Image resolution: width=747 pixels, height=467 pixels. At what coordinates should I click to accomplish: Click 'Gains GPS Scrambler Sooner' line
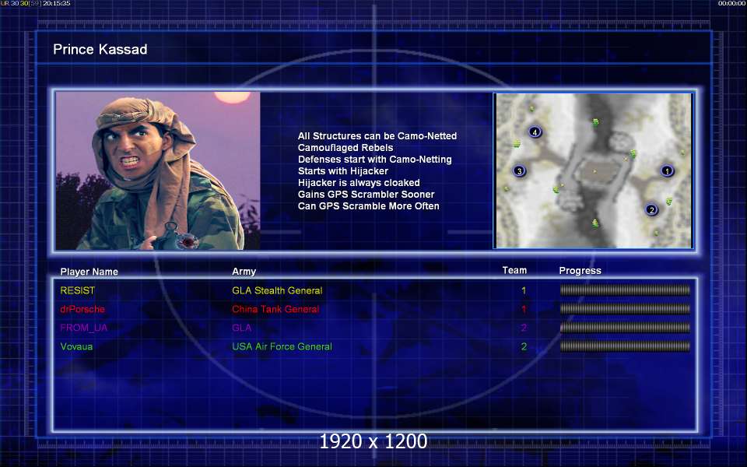pos(366,195)
